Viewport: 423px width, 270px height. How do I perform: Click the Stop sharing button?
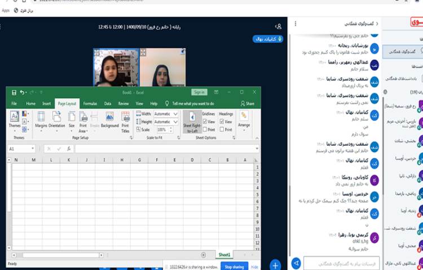[x=233, y=267]
